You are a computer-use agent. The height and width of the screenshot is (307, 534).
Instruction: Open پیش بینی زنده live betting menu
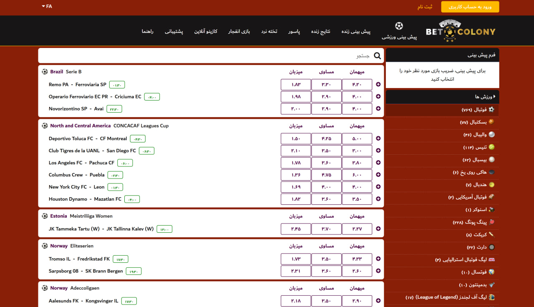coord(356,32)
